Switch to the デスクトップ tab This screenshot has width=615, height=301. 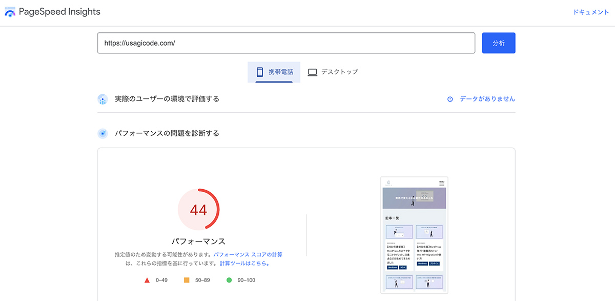(x=333, y=72)
